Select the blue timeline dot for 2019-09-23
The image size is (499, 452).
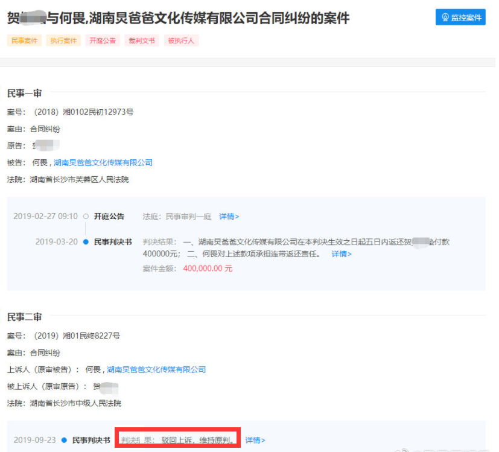[64, 440]
